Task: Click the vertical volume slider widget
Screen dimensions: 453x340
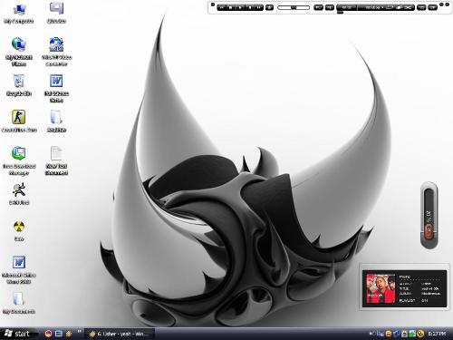Action: point(429,215)
